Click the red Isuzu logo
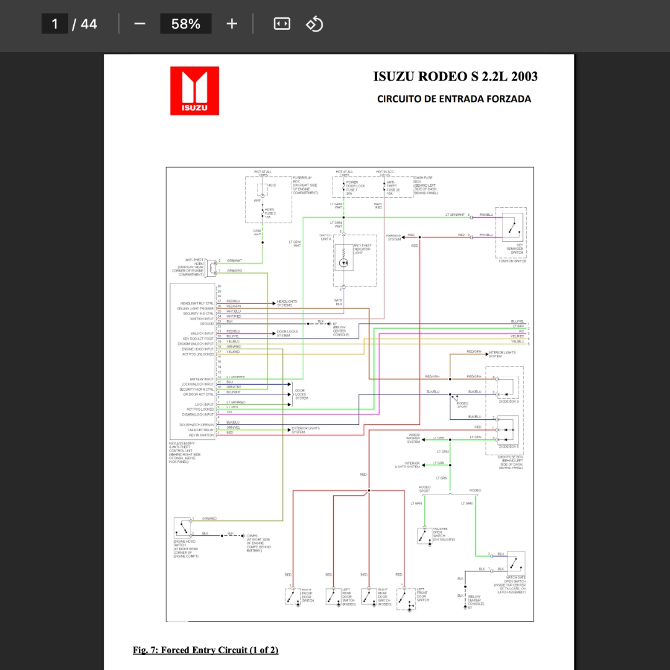The width and height of the screenshot is (670, 670). (x=194, y=91)
